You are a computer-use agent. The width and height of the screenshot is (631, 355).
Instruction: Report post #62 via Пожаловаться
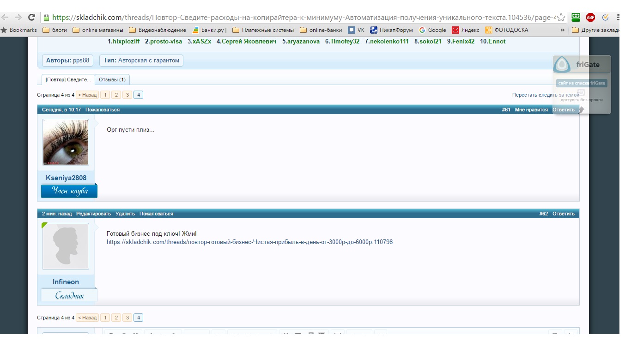(x=157, y=214)
